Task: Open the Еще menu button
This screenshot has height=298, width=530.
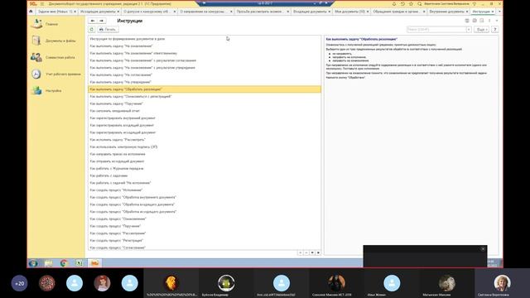Action: click(x=481, y=30)
